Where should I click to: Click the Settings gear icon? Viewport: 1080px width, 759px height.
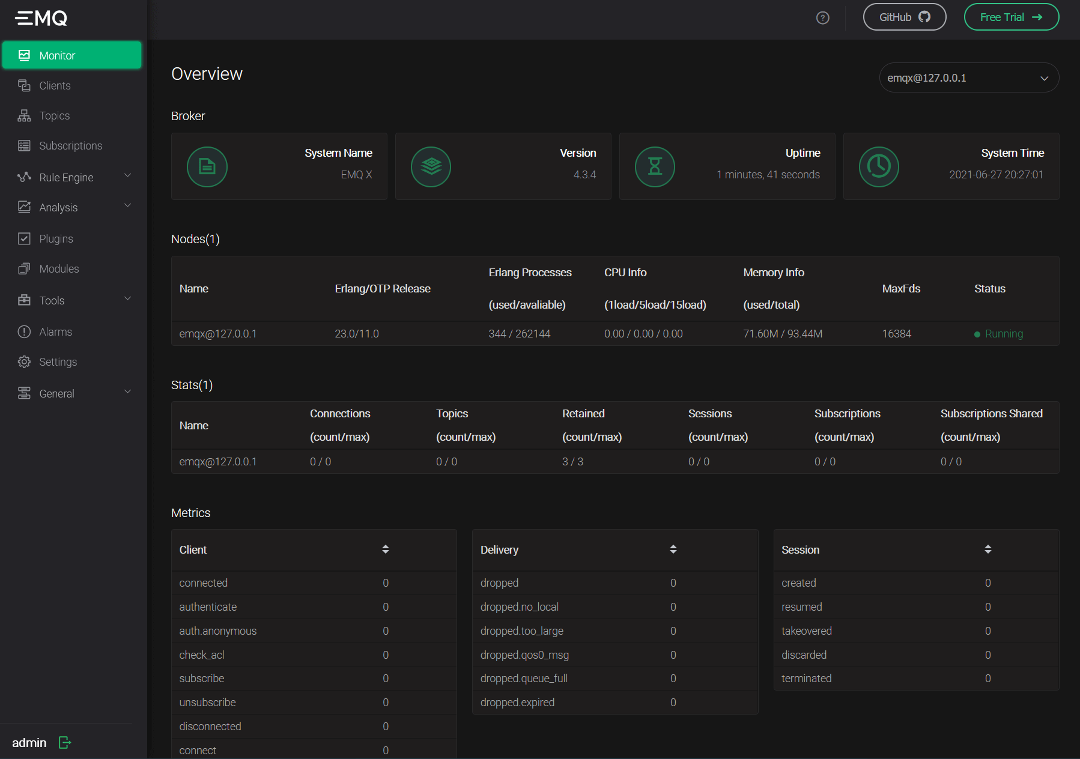click(24, 361)
